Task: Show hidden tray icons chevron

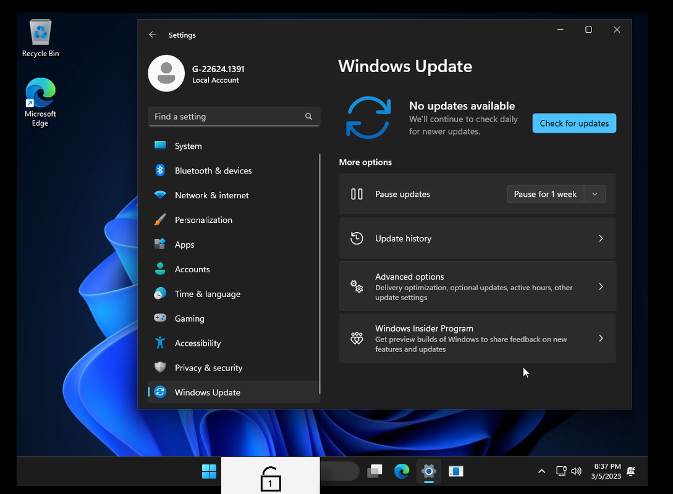Action: tap(541, 471)
